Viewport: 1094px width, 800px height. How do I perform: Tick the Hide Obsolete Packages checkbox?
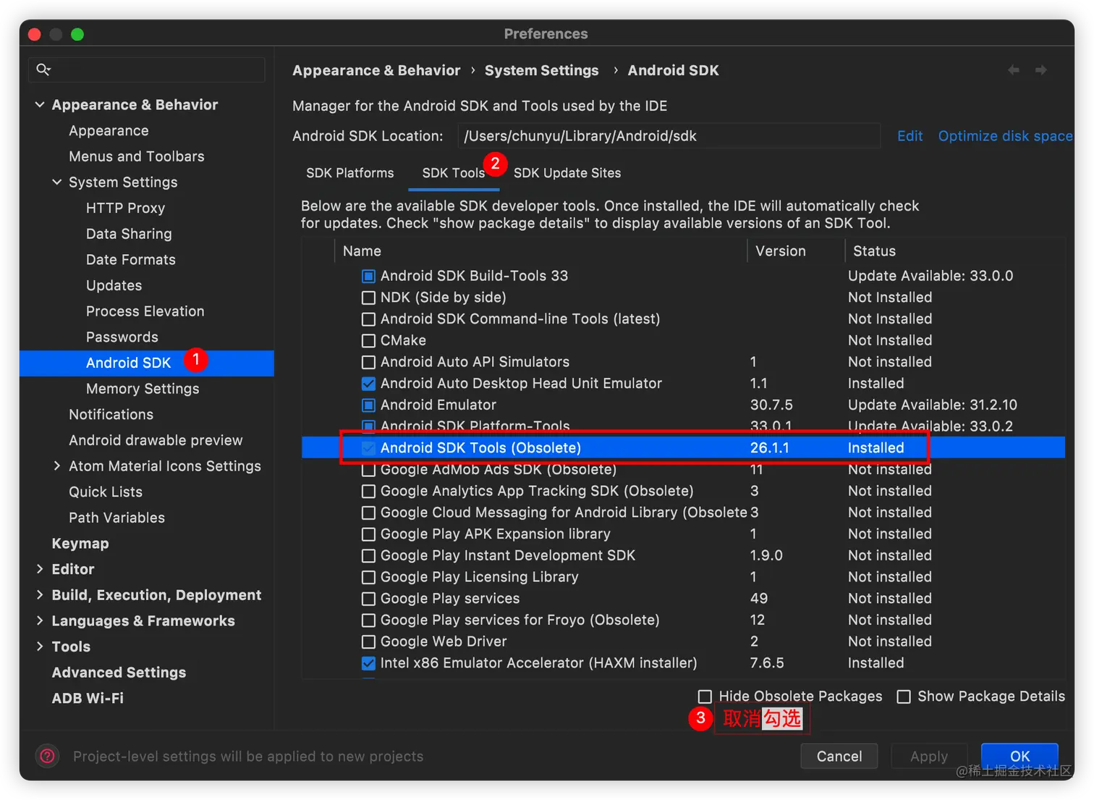click(705, 696)
